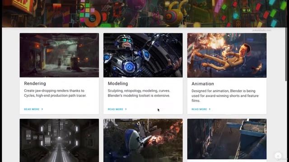Image resolution: width=289 pixels, height=162 pixels.
Task: Click Read More under Modeling
Action: tap(116, 109)
